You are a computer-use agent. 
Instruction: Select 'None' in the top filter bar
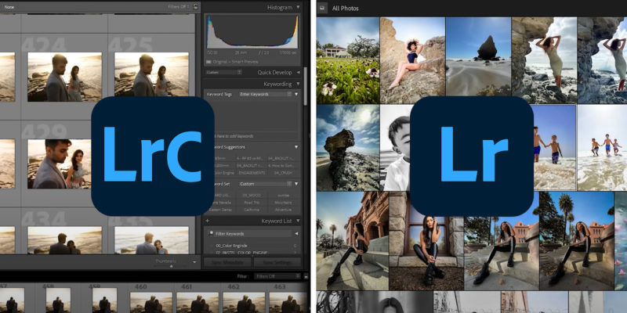9,7
